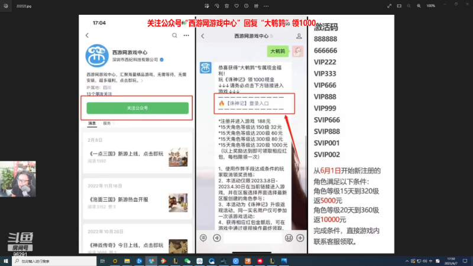Open the red round app on taskbar
Image resolution: width=473 pixels, height=266 pixels.
click(x=260, y=261)
